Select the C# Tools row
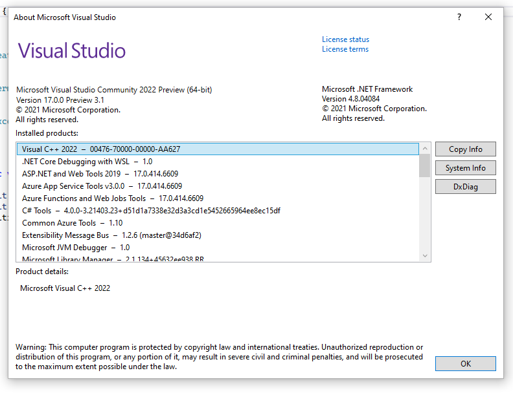The height and width of the screenshot is (395, 513). tap(218, 211)
